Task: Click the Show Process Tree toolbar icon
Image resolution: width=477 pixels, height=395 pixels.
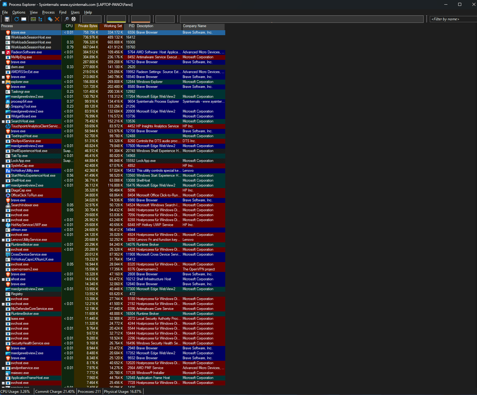Action: 40,19
